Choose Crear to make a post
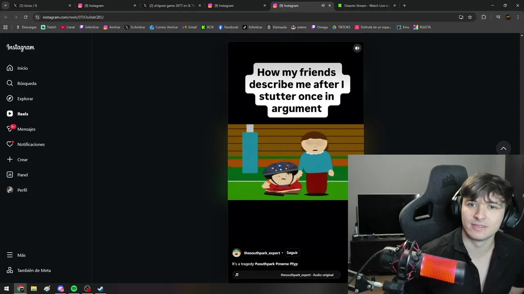The width and height of the screenshot is (524, 294). [17, 160]
